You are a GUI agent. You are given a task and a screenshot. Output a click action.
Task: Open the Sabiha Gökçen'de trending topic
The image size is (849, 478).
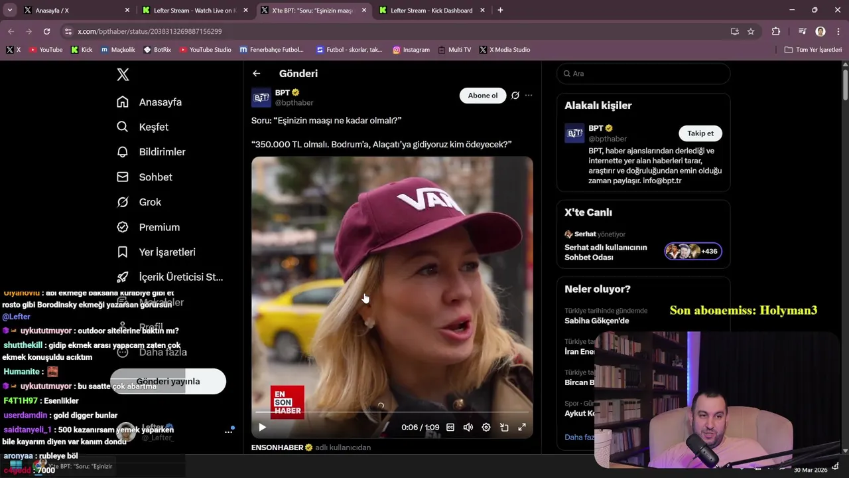pyautogui.click(x=597, y=321)
